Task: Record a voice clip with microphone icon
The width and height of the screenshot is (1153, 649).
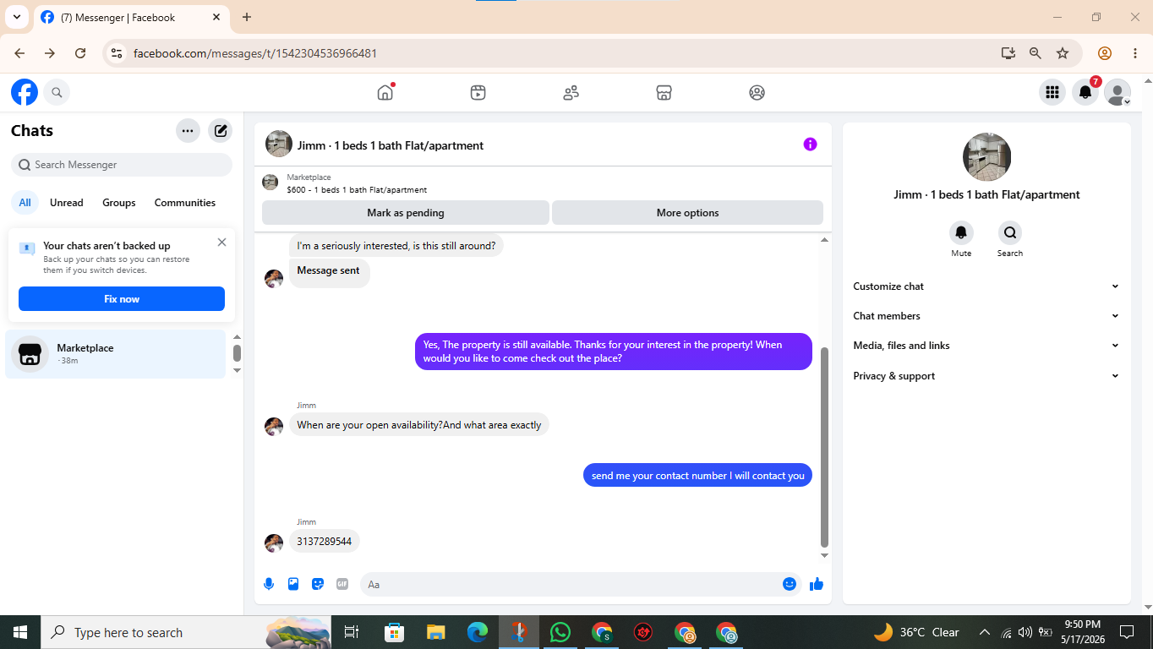Action: (x=269, y=584)
